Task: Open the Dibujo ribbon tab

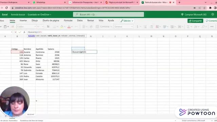Action: tap(35, 20)
